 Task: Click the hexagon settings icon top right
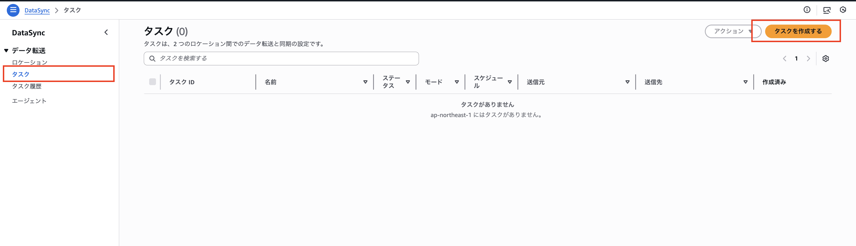coord(843,10)
